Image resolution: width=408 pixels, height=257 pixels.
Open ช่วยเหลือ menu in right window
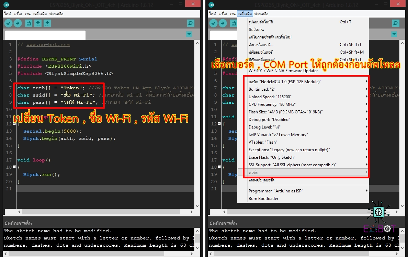coord(261,13)
